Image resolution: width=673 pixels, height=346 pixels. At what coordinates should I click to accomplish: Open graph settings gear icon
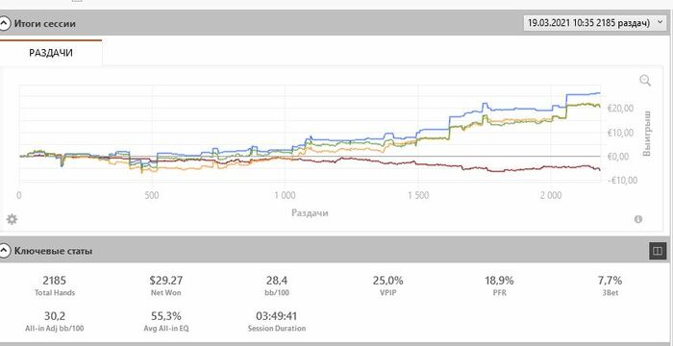click(x=12, y=219)
